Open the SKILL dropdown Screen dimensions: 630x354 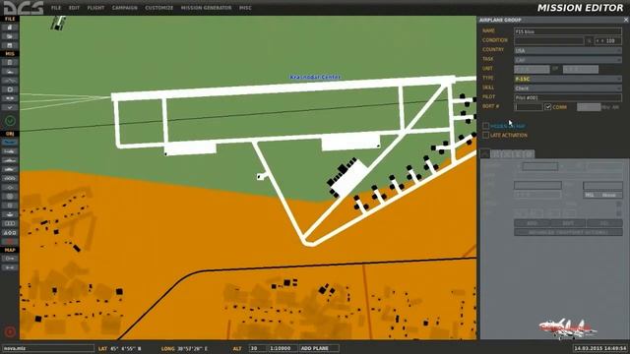pos(568,88)
